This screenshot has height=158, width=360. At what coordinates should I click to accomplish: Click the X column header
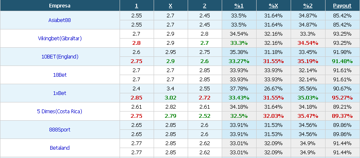pos(170,6)
